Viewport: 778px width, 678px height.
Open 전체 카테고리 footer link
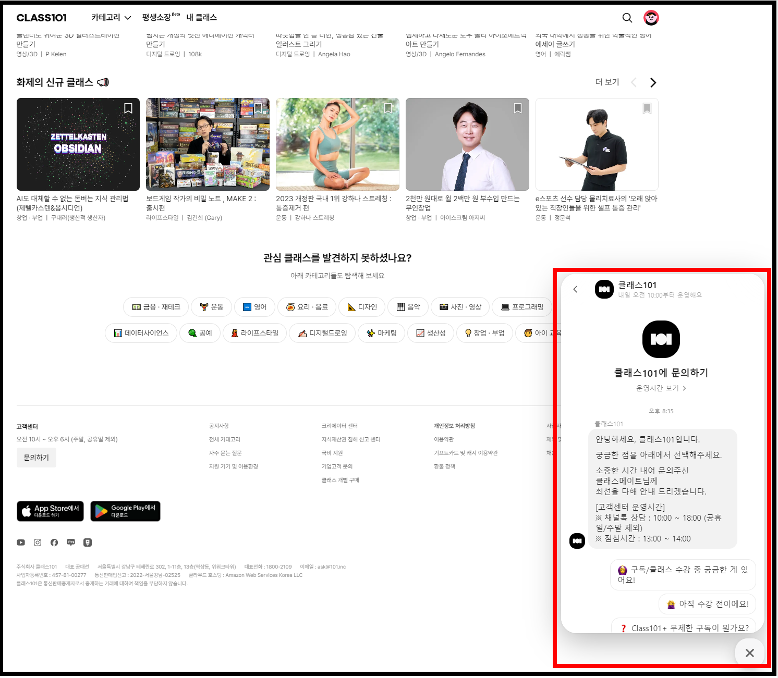[x=225, y=439]
